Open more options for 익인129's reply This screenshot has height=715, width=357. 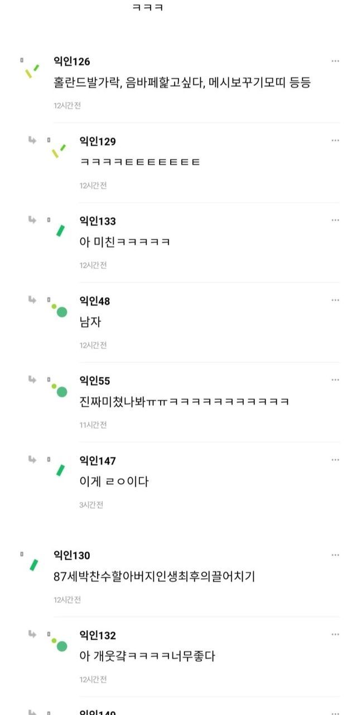point(335,140)
